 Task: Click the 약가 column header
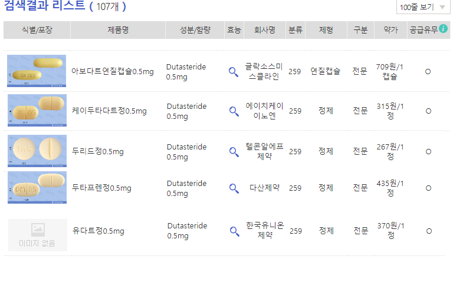coord(390,30)
